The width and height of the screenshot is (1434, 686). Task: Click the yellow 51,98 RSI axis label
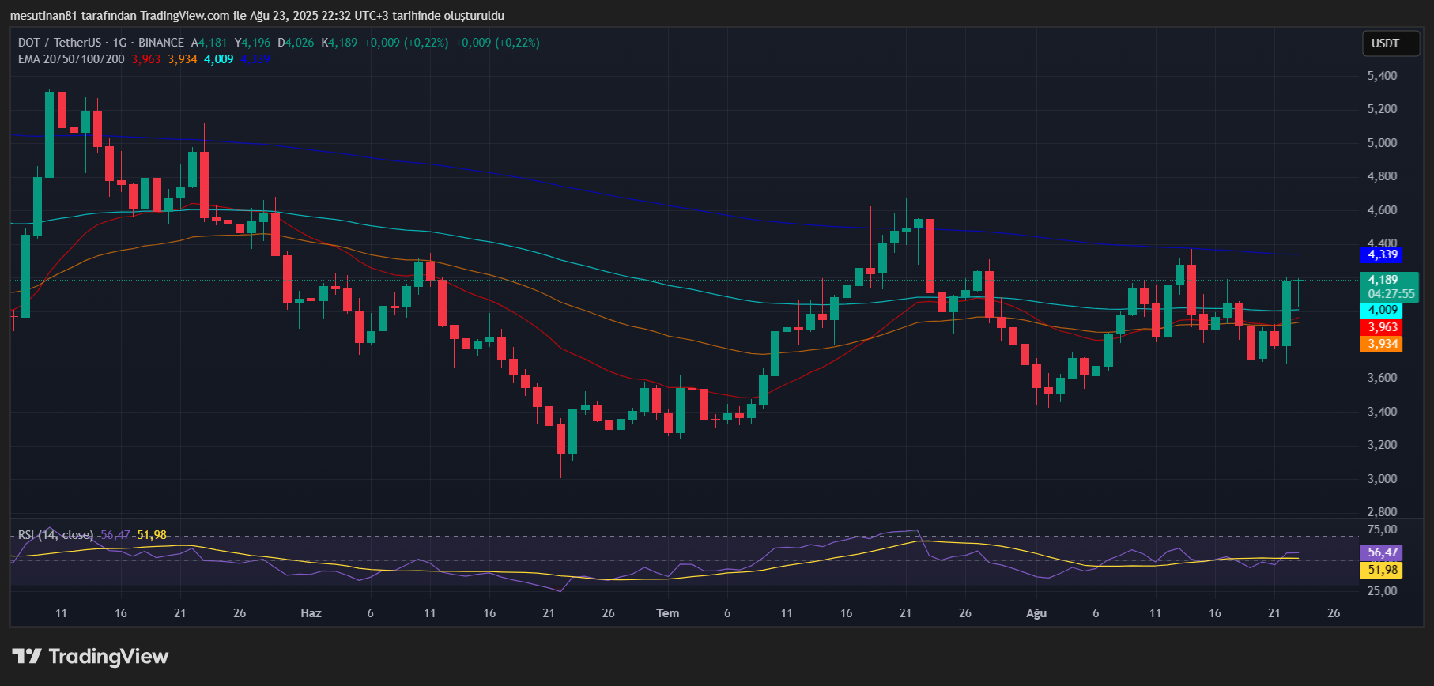point(1382,570)
